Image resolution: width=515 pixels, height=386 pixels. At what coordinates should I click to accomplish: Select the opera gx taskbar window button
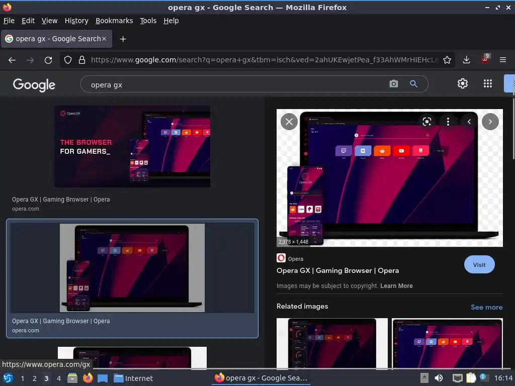261,378
